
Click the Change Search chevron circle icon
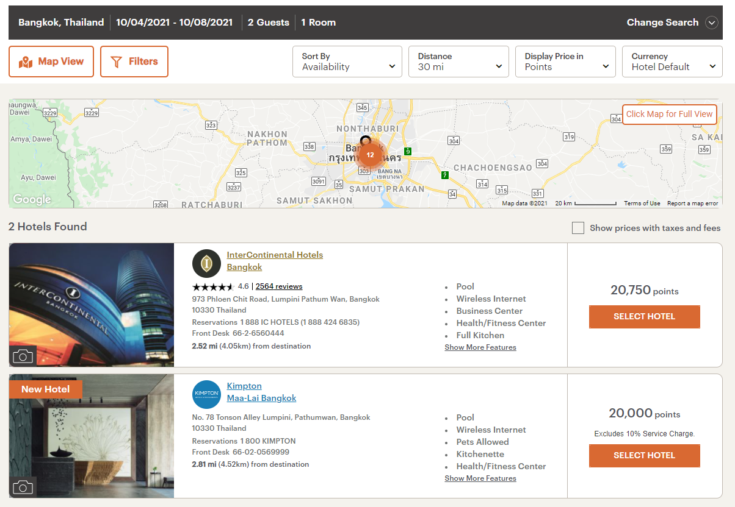point(712,23)
